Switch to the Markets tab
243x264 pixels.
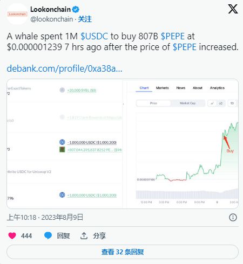coord(163,88)
